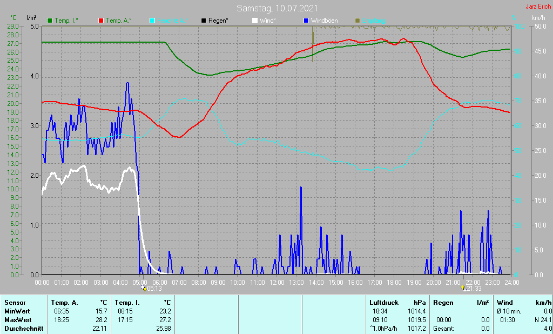
Task: Click the '°C' unit header above temperature axis
Action: (x=14, y=18)
